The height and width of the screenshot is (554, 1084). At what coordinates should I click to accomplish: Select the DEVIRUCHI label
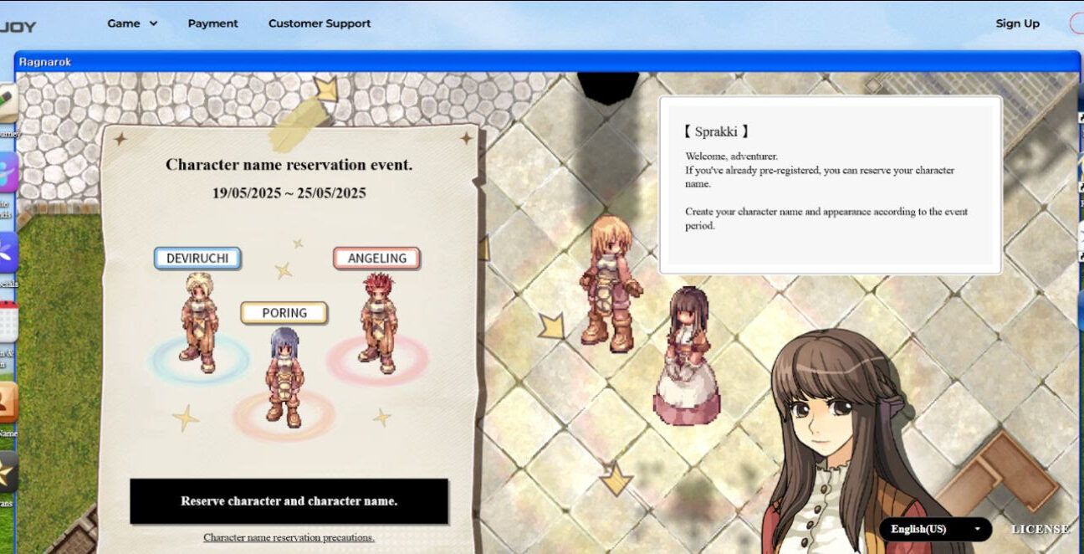[197, 258]
